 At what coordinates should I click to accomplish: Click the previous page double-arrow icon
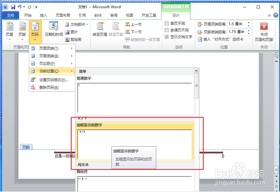[276, 182]
